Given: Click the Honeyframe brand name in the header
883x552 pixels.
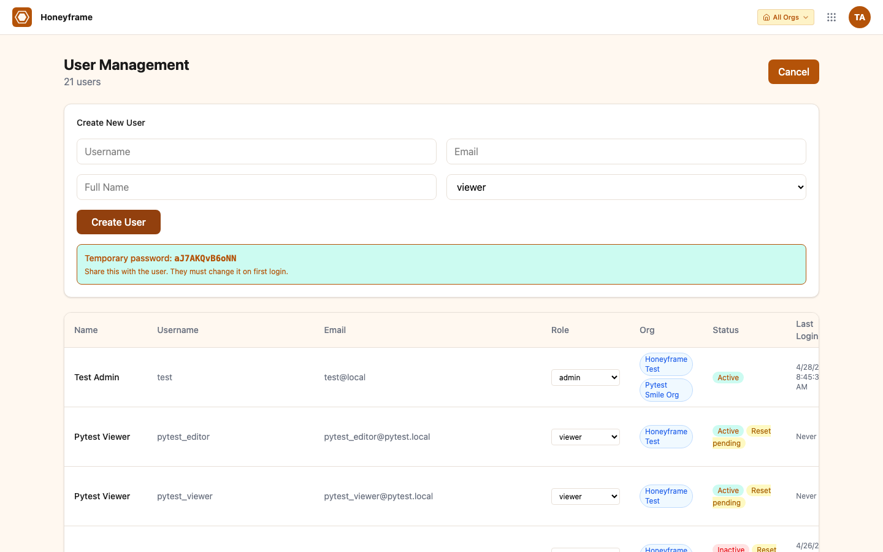Looking at the screenshot, I should pos(66,17).
